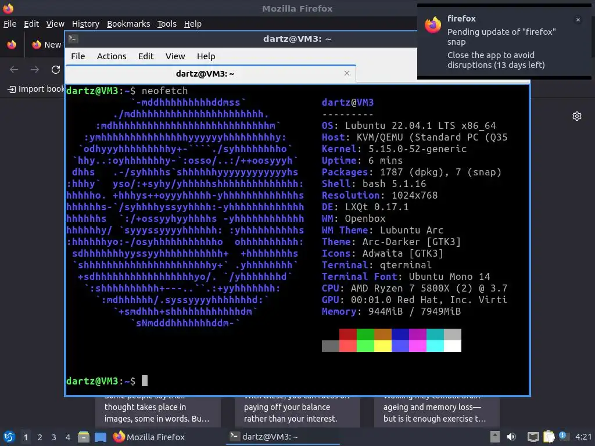595x446 pixels.
Task: Open the Firefox Bookmarks menu
Action: [x=128, y=24]
